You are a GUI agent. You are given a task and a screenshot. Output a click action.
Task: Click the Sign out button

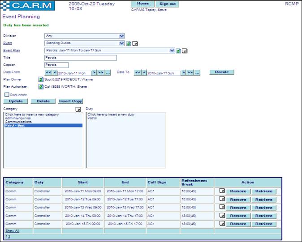[167, 4]
